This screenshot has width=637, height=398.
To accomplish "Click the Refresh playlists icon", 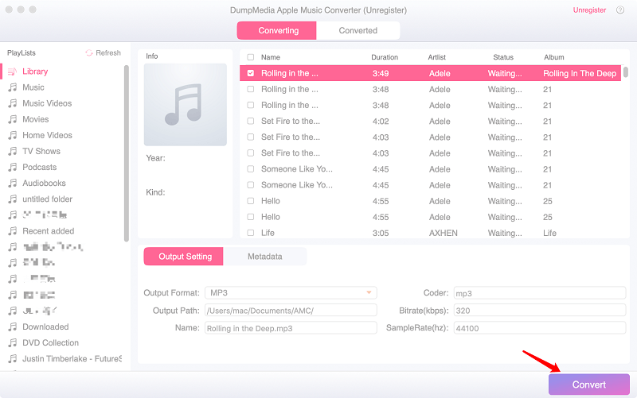I will 89,53.
